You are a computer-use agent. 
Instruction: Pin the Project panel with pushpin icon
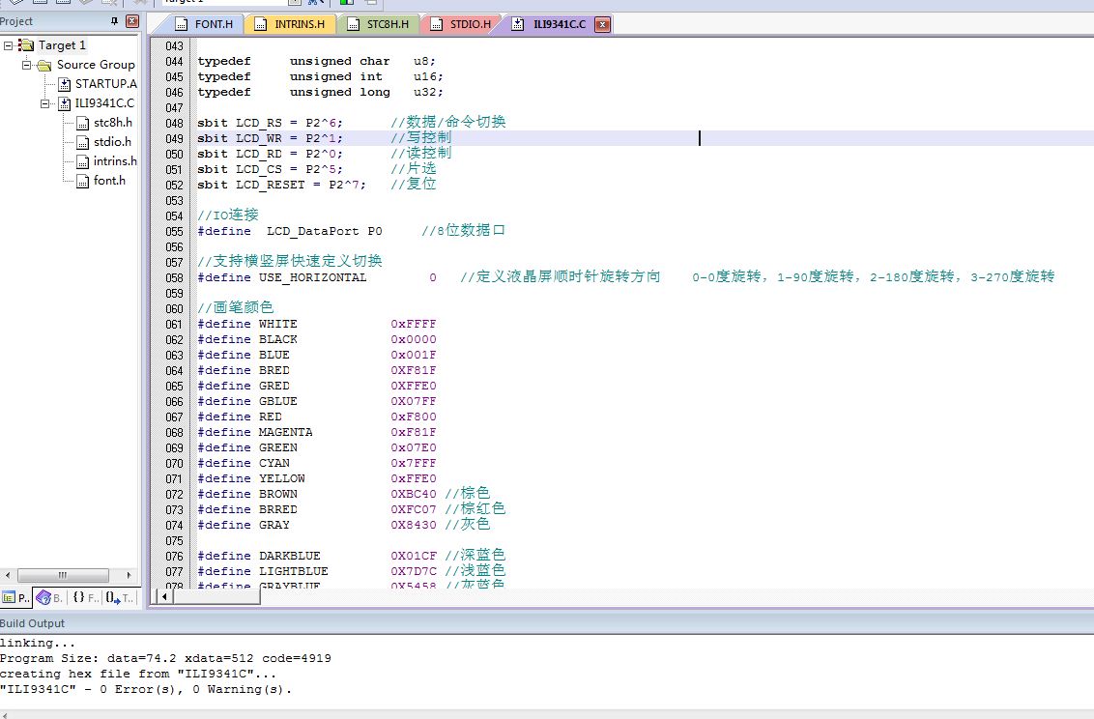tap(114, 21)
